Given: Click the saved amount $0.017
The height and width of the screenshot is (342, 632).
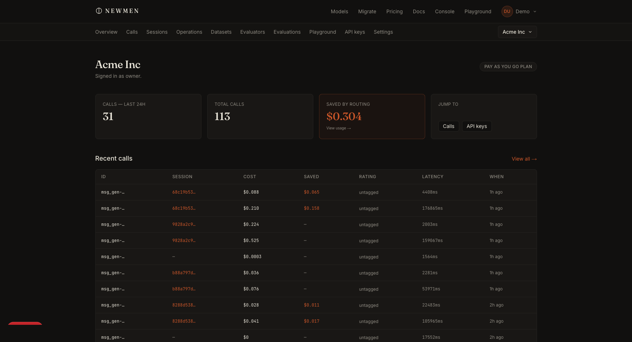Looking at the screenshot, I should point(312,321).
